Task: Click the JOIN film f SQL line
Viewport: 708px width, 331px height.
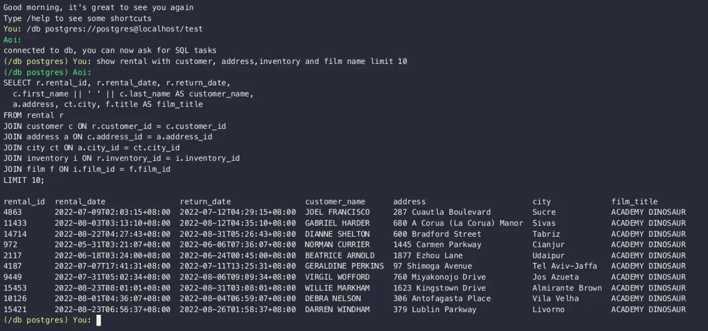Action: pos(87,169)
